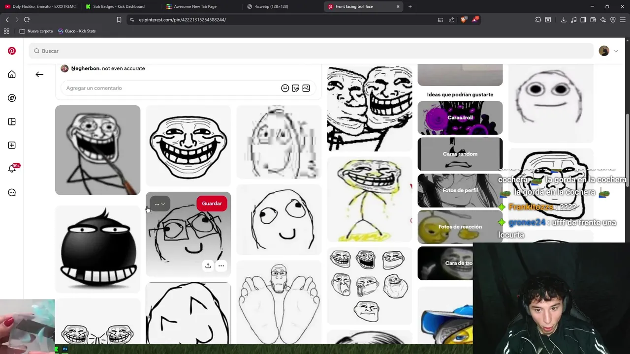This screenshot has width=630, height=354.
Task: Open browser hamburger menu
Action: click(623, 20)
